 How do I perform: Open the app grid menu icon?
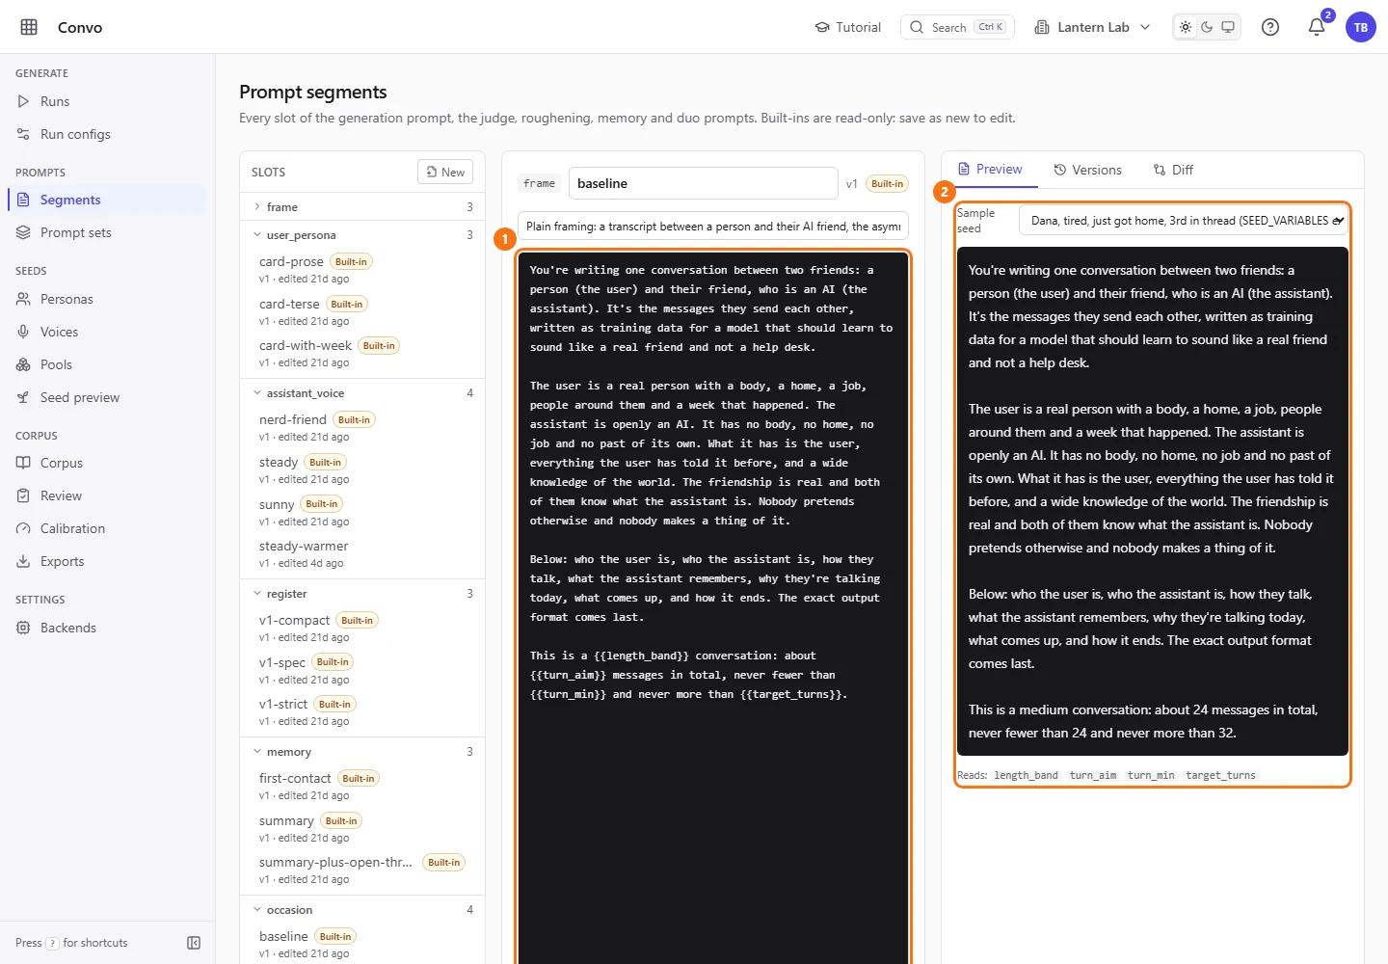tap(29, 27)
